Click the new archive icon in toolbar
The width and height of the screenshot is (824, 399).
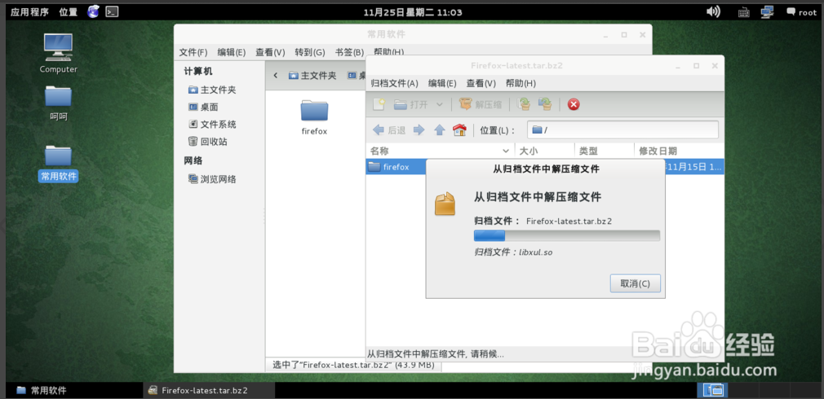(379, 104)
